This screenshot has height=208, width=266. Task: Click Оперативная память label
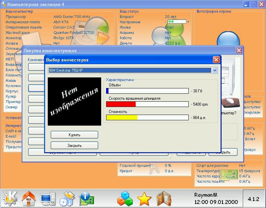tap(24, 27)
